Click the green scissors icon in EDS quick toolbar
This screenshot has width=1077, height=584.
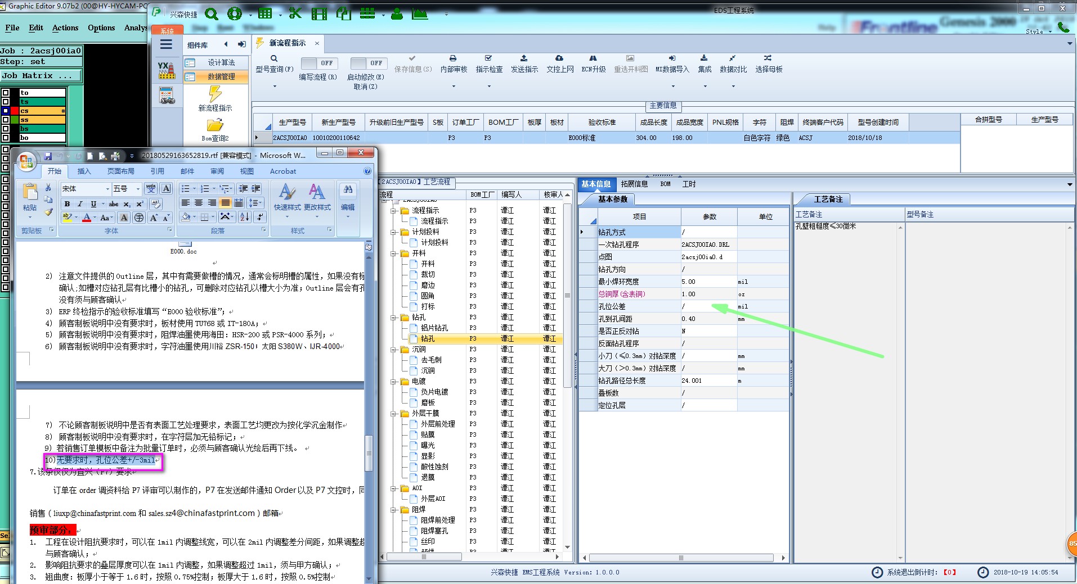[295, 13]
